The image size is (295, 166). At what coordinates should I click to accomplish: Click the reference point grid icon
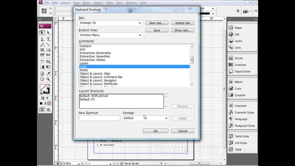(x=44, y=11)
